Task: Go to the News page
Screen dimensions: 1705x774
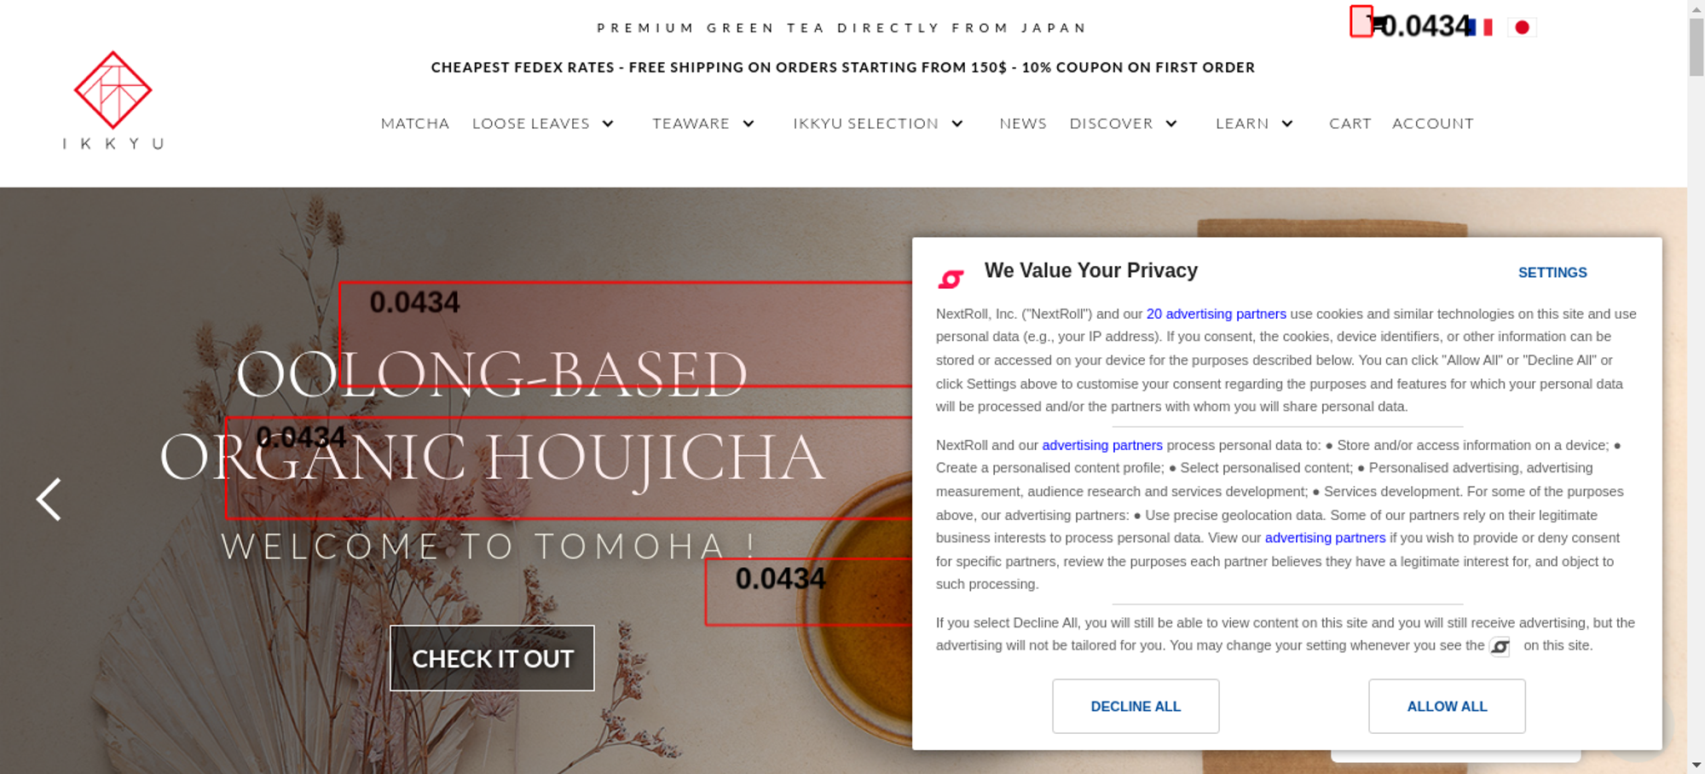Action: [1023, 124]
